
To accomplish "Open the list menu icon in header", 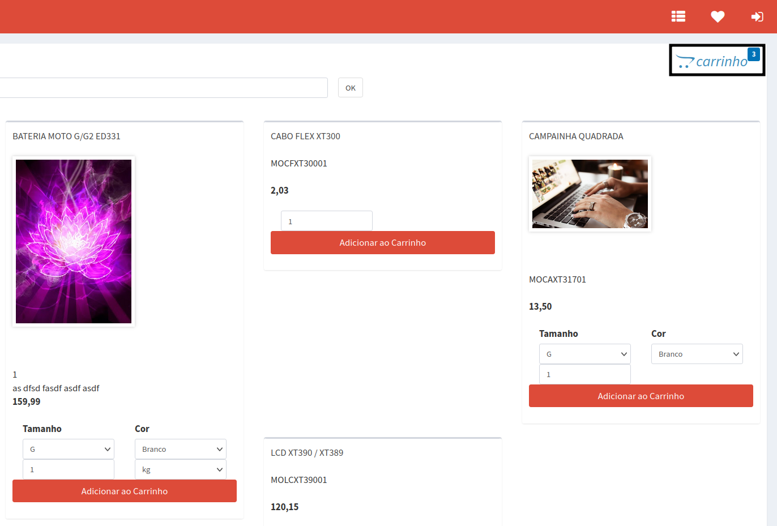I will click(x=678, y=16).
